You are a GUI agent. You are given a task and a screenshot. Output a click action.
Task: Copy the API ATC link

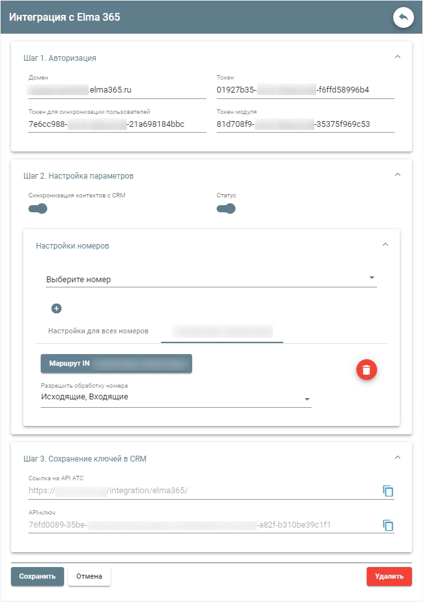tap(388, 491)
